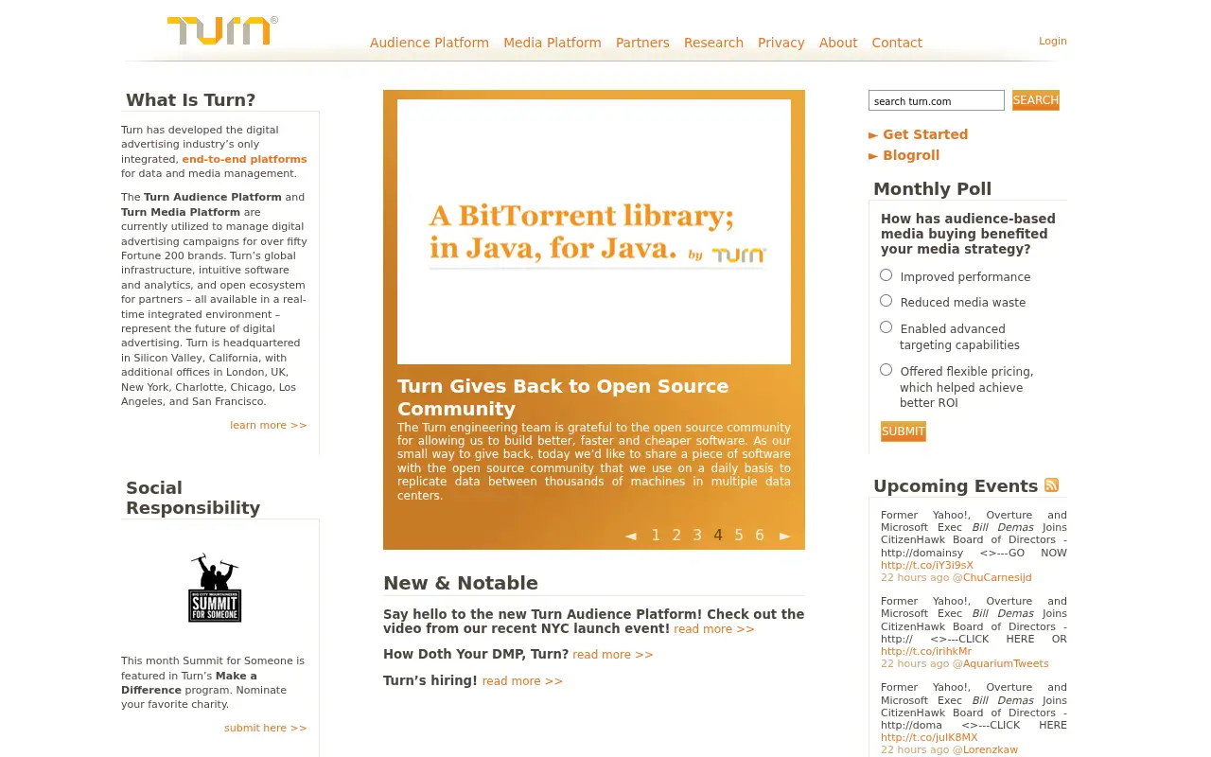Screen dimensions: 1211x757
Task: Click the Login link
Action: pyautogui.click(x=1053, y=41)
